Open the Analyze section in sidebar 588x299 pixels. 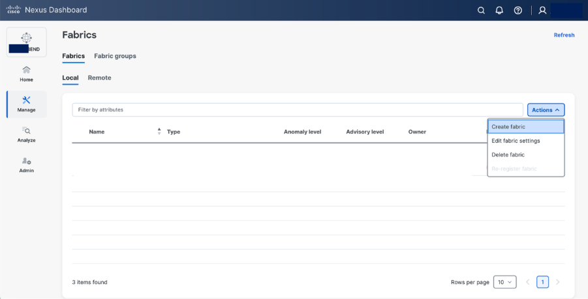pyautogui.click(x=26, y=135)
